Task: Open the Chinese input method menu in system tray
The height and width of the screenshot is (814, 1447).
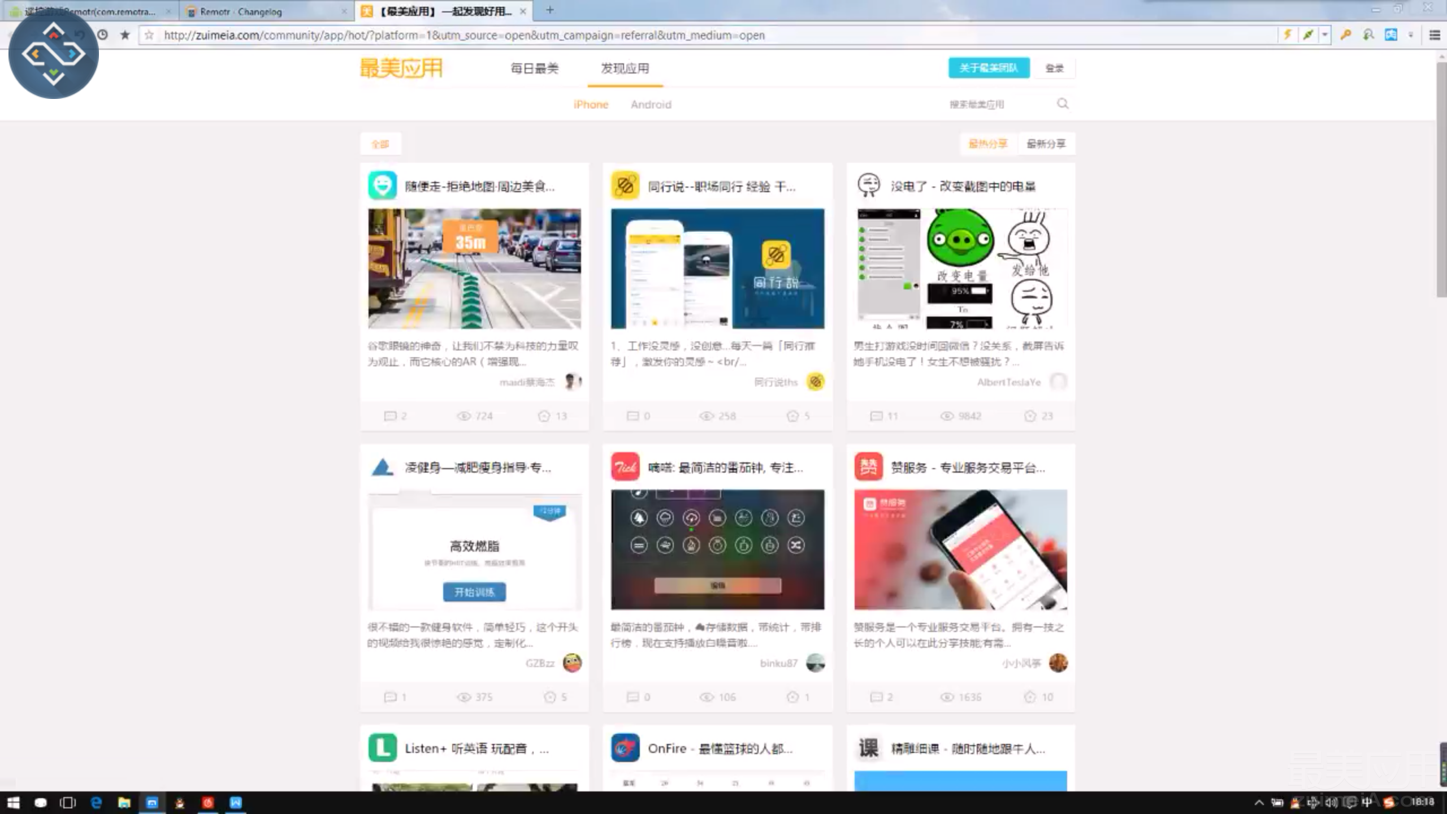Action: click(x=1366, y=802)
